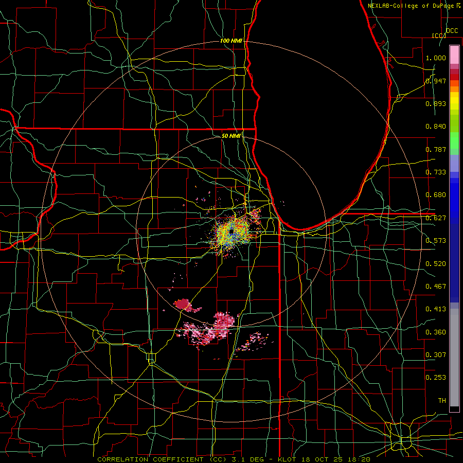Viewport: 463px width, 463px height.
Task: Select the 0.413 color bar value
Action: click(436, 309)
